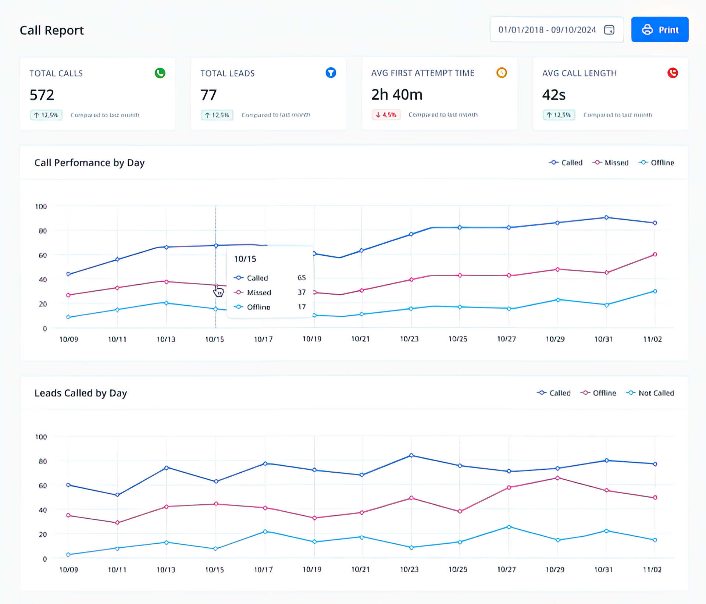Image resolution: width=706 pixels, height=604 pixels.
Task: Click the Called value 65 in the tooltip
Action: click(302, 278)
